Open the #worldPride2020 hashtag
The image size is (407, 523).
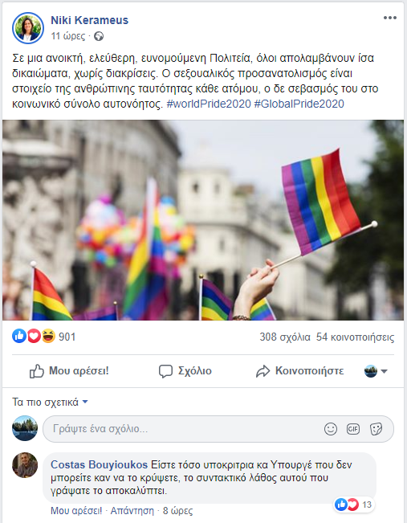[x=209, y=104]
